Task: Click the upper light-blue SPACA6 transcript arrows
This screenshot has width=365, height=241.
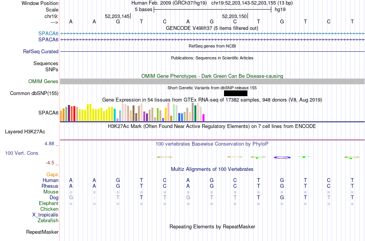Action: [212, 34]
